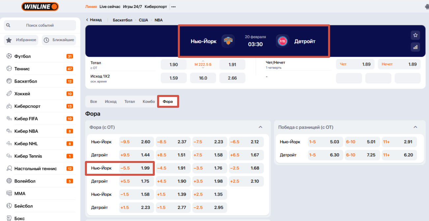Add the match to favorites with the star button
This screenshot has height=221, width=429.
click(415, 35)
